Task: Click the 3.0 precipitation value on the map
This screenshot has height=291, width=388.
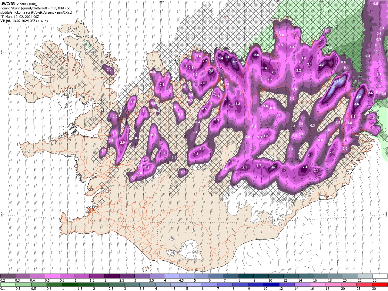Action: click(x=331, y=63)
